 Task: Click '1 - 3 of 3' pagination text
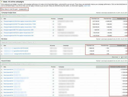tap(125, 57)
